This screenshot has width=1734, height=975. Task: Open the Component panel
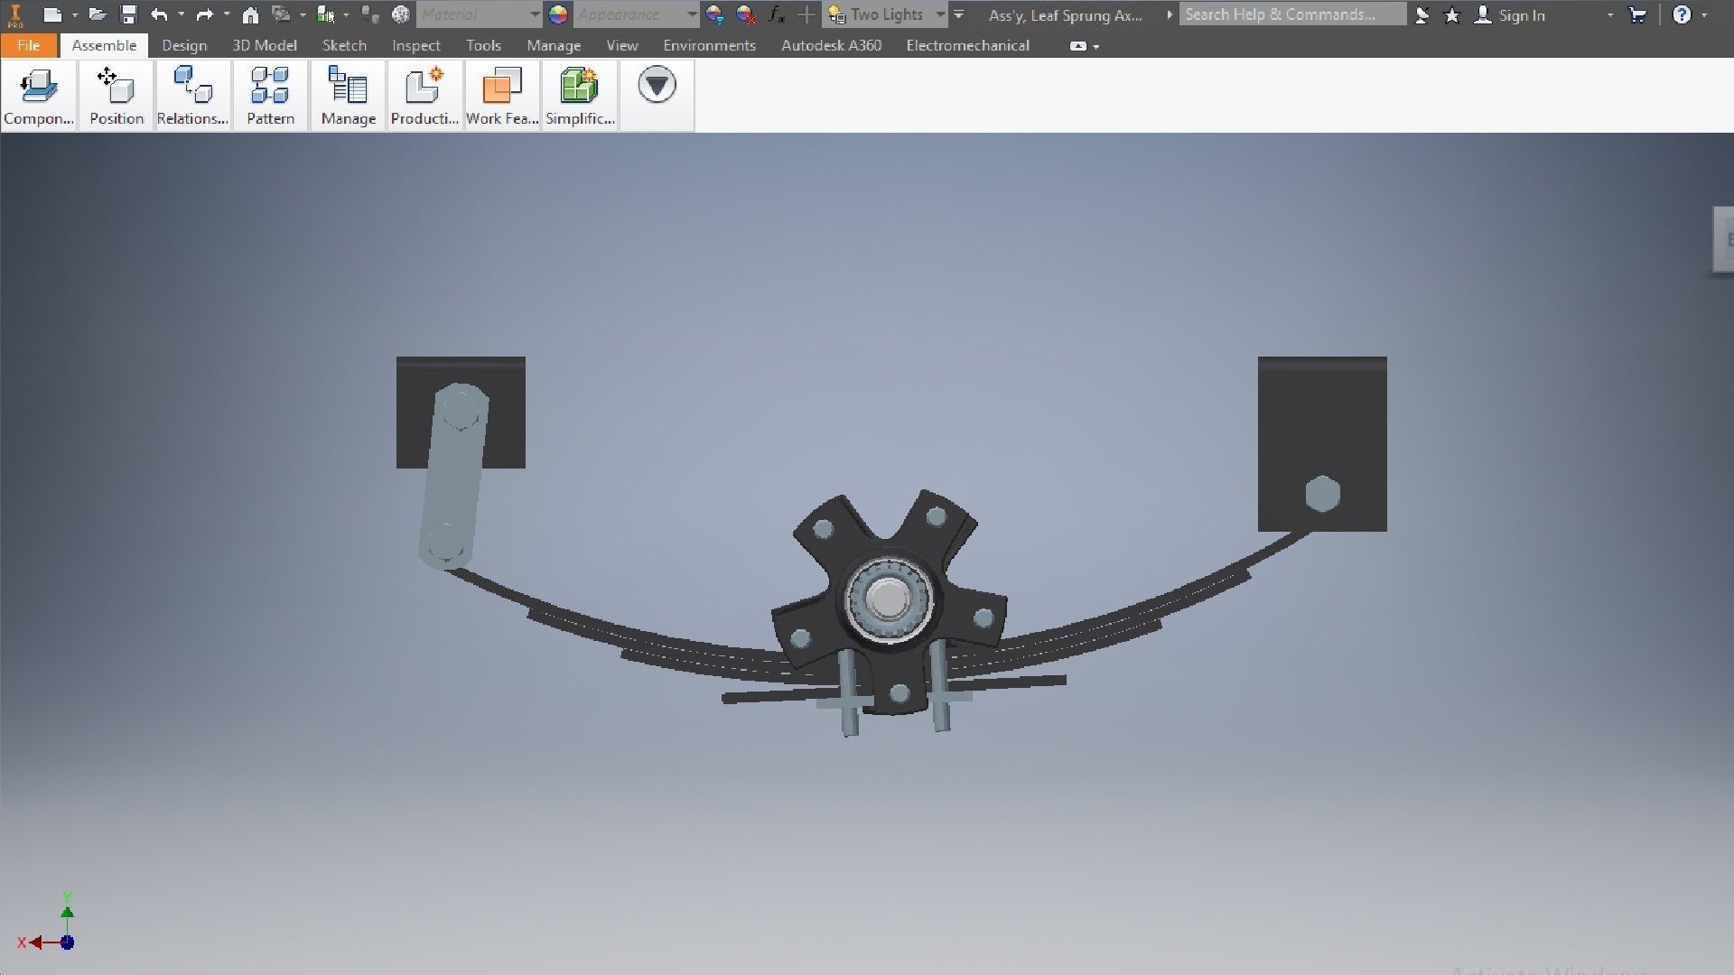pyautogui.click(x=39, y=96)
